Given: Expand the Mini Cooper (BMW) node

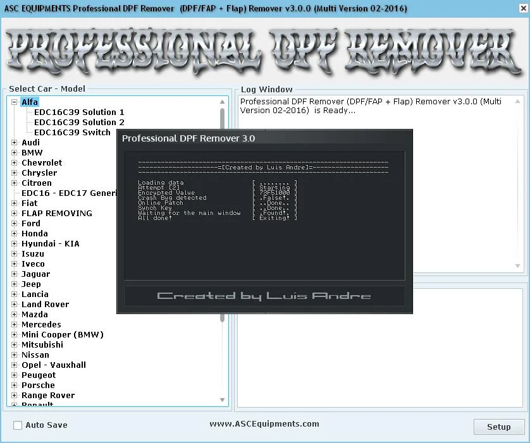Looking at the screenshot, I should click(x=15, y=334).
